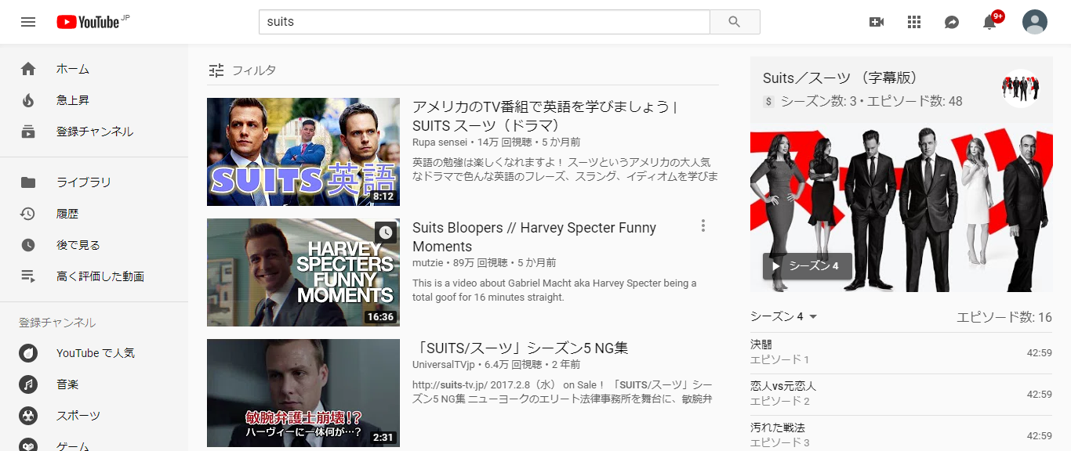Open video title アメリカのTV番組で英語を学びましょう
The width and height of the screenshot is (1071, 451).
coord(545,116)
